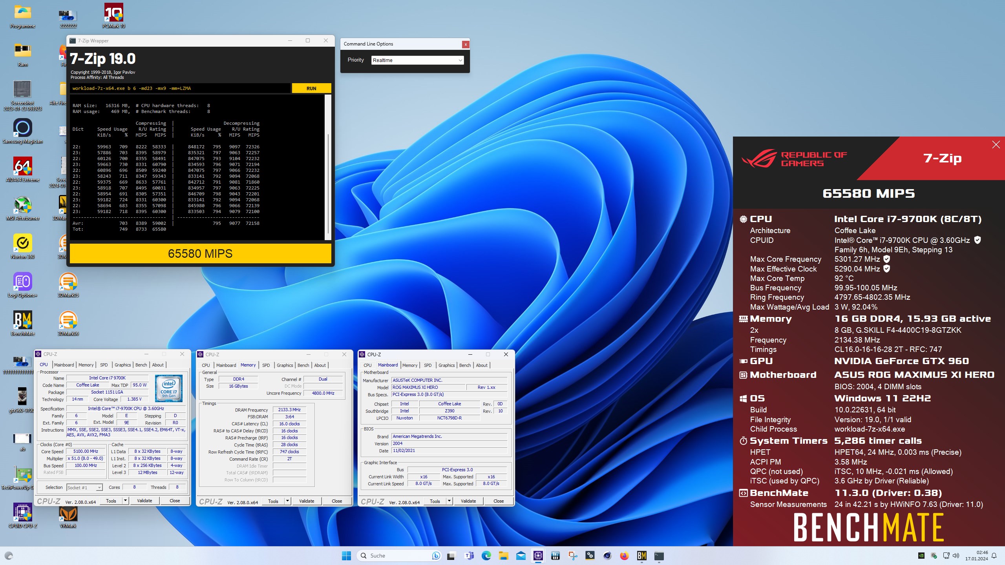Launch MSI Afterburner desktop shortcut
This screenshot has height=565, width=1005.
(23, 208)
